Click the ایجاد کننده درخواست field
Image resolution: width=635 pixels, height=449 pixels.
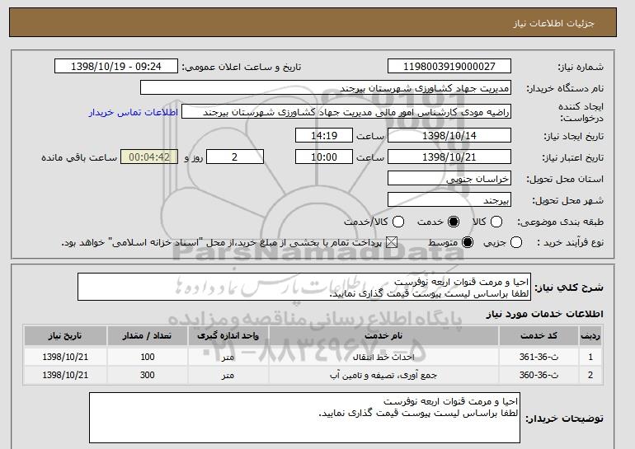346,112
